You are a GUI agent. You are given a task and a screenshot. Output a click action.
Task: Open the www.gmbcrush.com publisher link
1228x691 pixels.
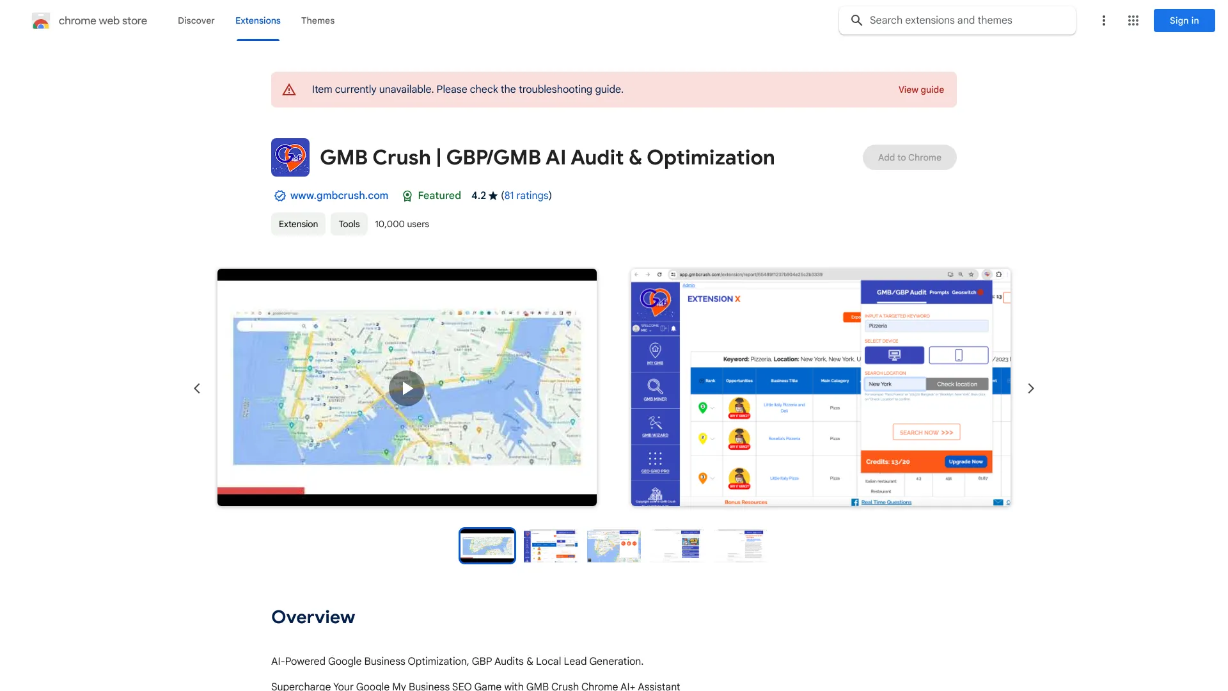pos(339,196)
